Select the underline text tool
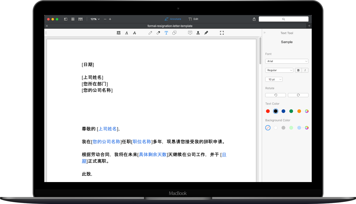The width and height of the screenshot is (356, 204). (127, 33)
